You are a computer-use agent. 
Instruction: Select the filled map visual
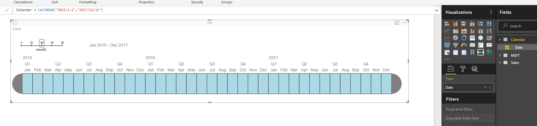click(489, 38)
